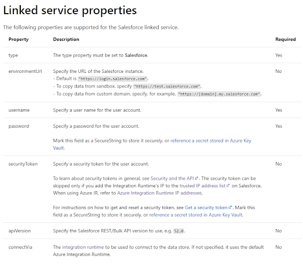Click the apiVersion property name
This screenshot has width=303, height=264.
click(x=19, y=231)
